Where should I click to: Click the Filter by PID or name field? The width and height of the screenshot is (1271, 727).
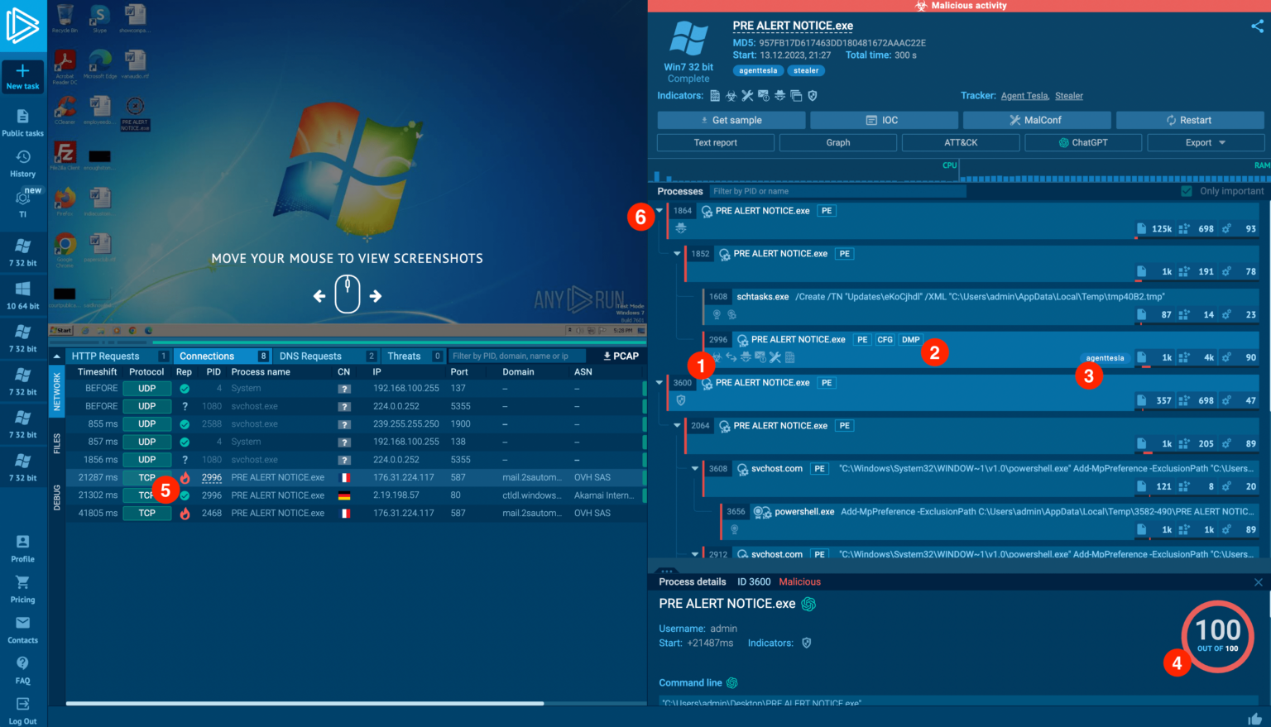coord(836,191)
